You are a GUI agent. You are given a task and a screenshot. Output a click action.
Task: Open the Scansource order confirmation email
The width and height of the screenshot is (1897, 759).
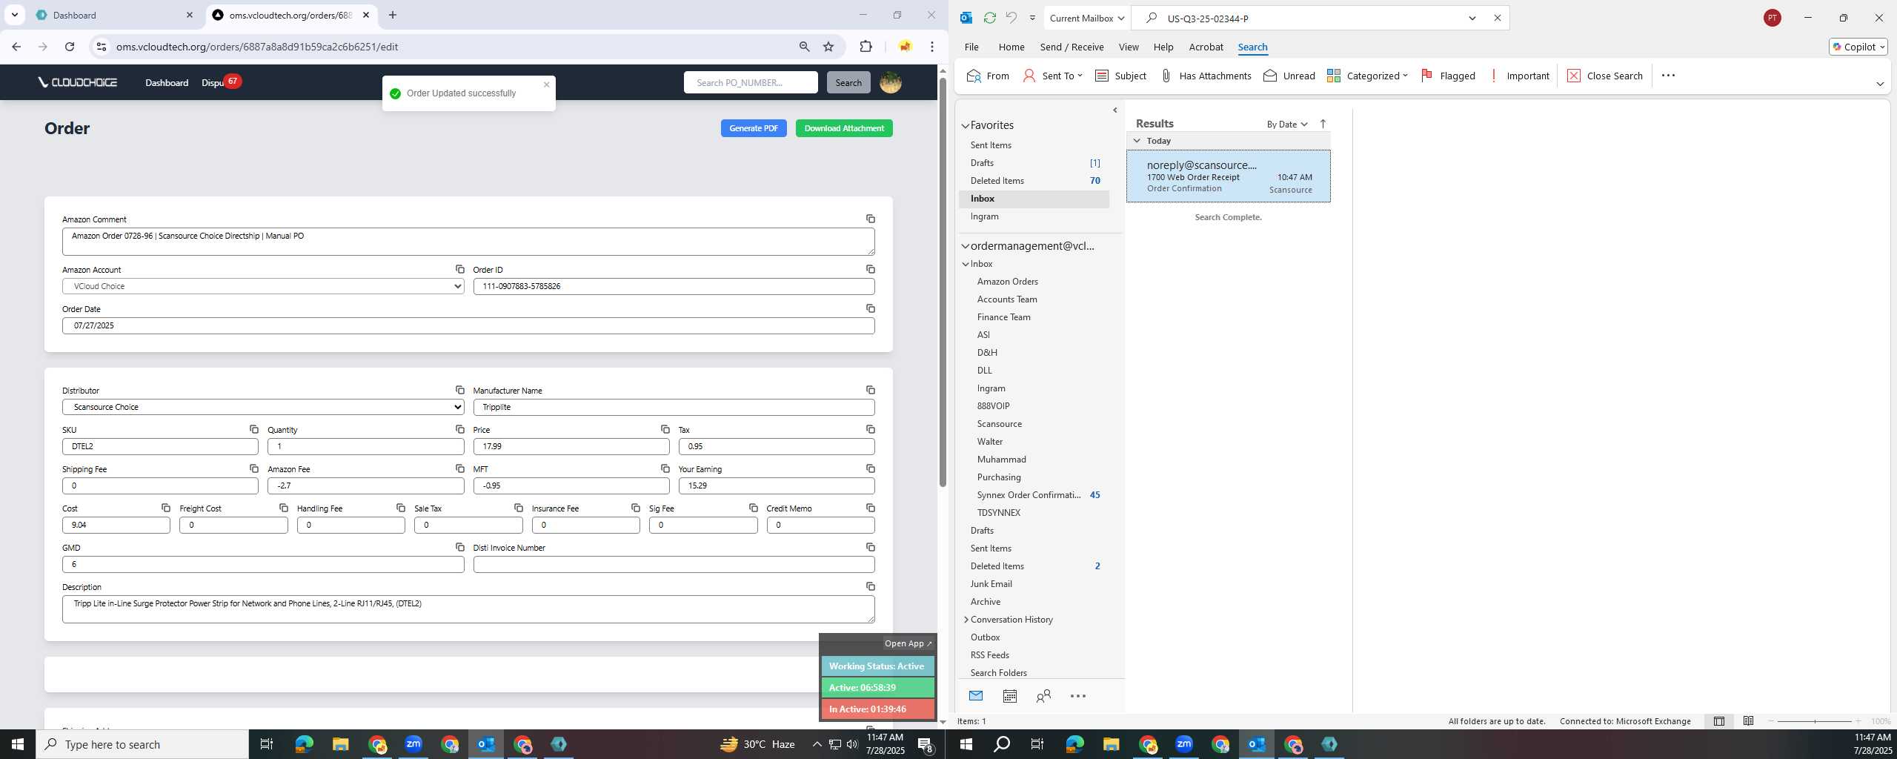pyautogui.click(x=1229, y=176)
